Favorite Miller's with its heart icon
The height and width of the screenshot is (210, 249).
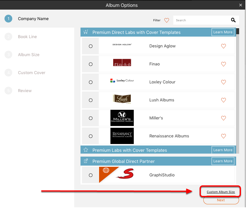coord(224,118)
